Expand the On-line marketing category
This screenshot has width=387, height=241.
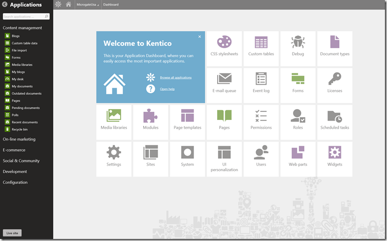tap(19, 139)
